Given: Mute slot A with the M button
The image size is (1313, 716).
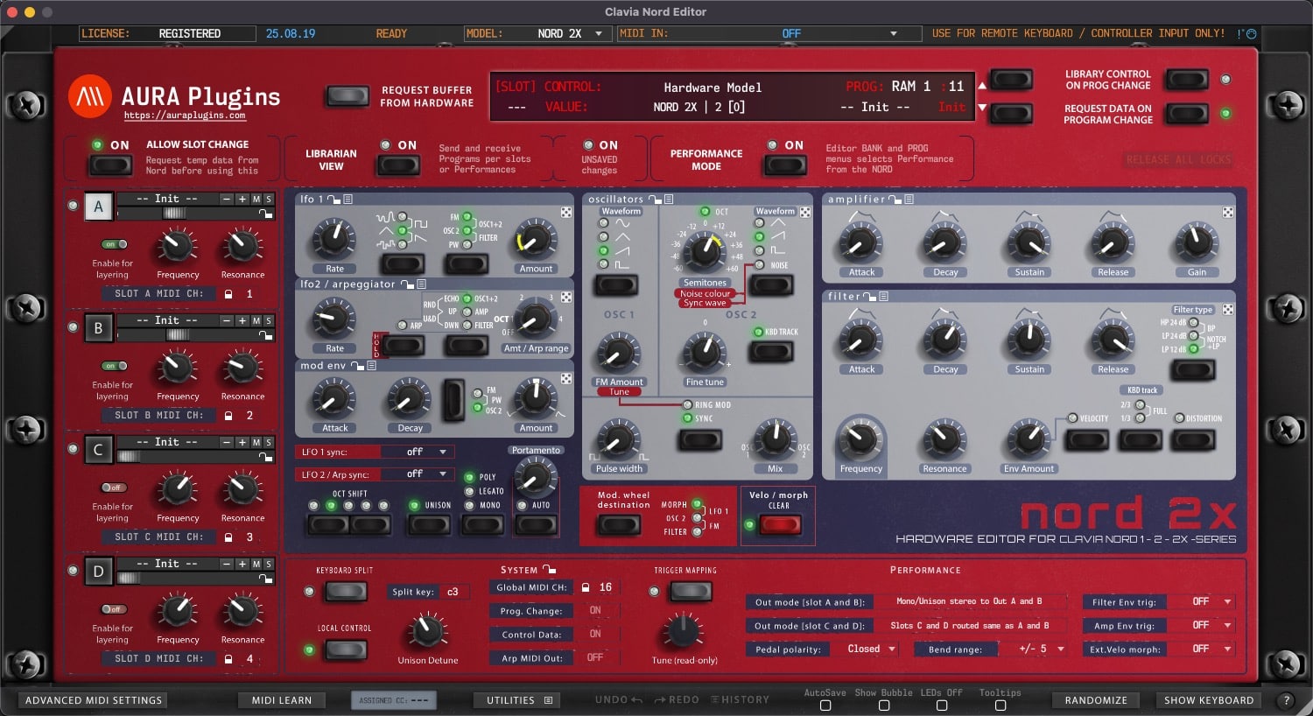Looking at the screenshot, I should pos(256,200).
